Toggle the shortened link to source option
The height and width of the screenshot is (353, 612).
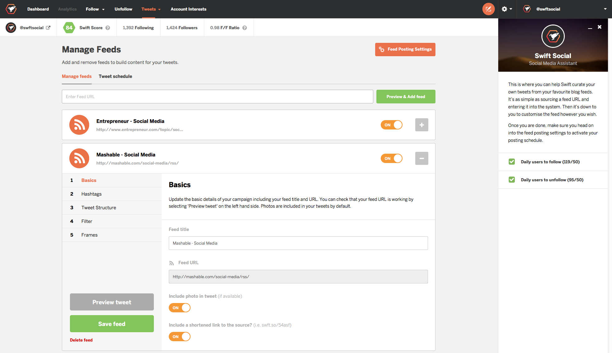click(x=180, y=337)
